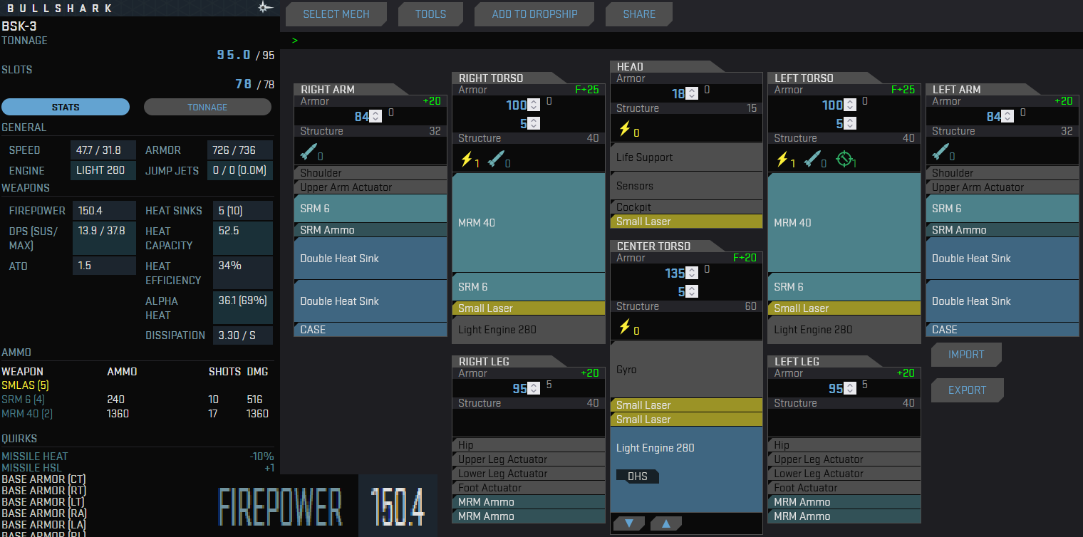Select the SRM Ammo slot in Left Arm
The image size is (1083, 537).
pyautogui.click(x=1002, y=230)
